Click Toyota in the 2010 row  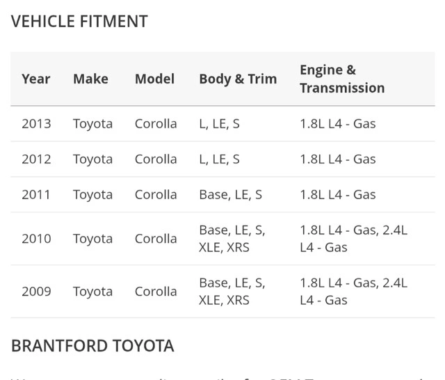pyautogui.click(x=92, y=239)
